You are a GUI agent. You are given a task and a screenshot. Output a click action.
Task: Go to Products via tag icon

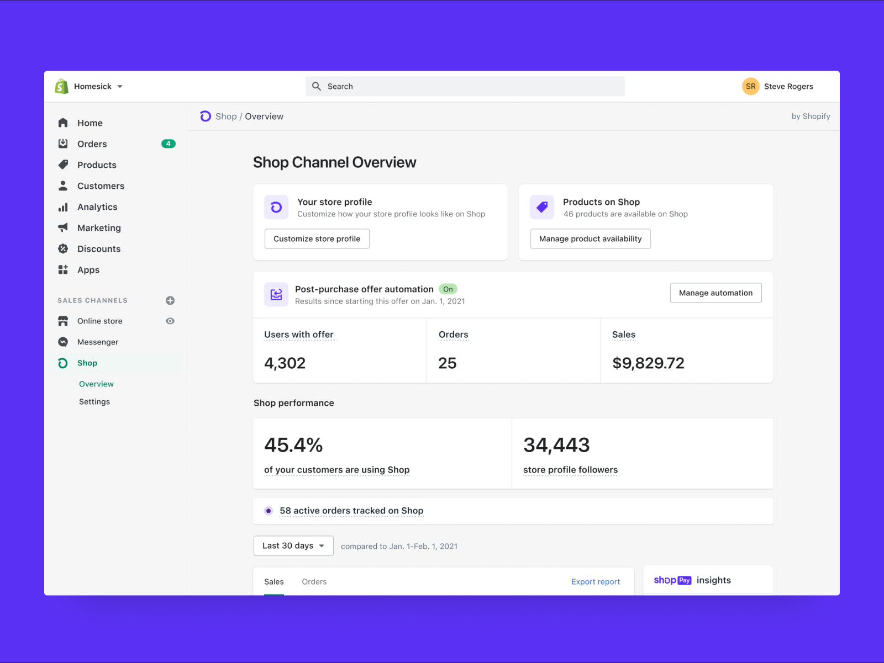(64, 165)
